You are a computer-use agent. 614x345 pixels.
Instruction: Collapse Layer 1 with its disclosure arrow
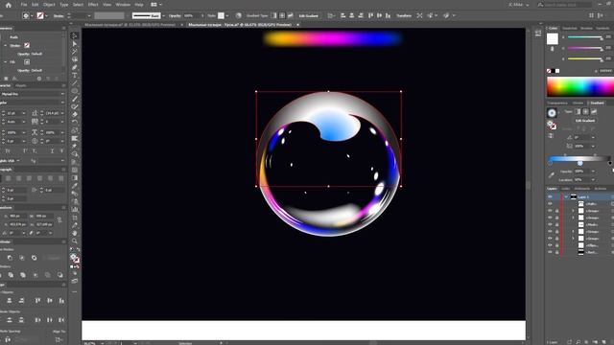pyautogui.click(x=566, y=196)
